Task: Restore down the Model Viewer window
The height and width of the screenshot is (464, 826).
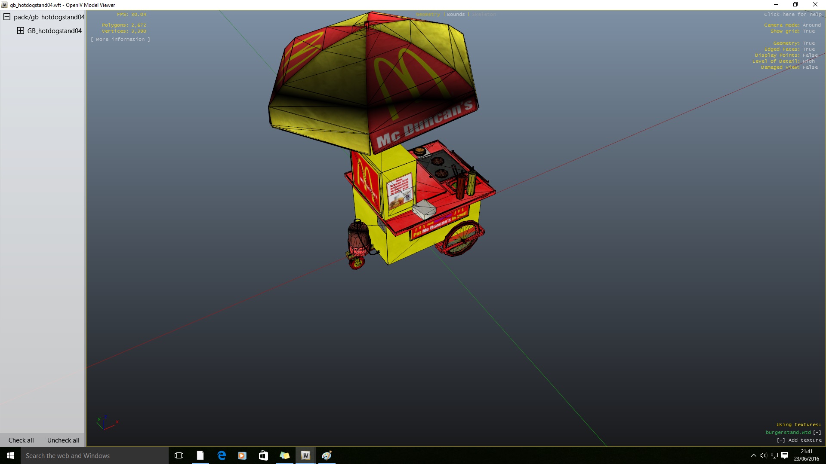Action: (x=795, y=5)
